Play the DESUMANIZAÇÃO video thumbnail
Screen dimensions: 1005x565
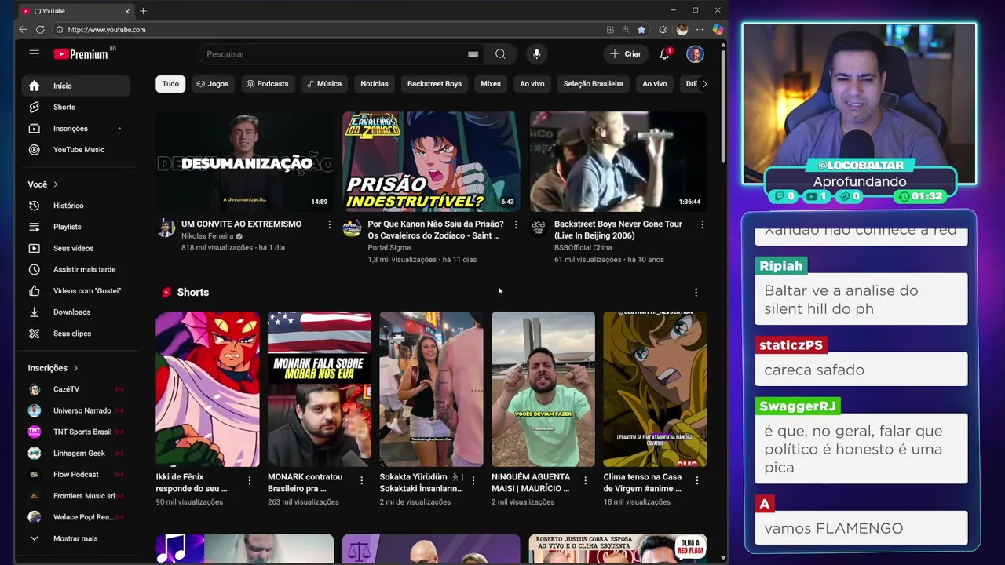(244, 162)
